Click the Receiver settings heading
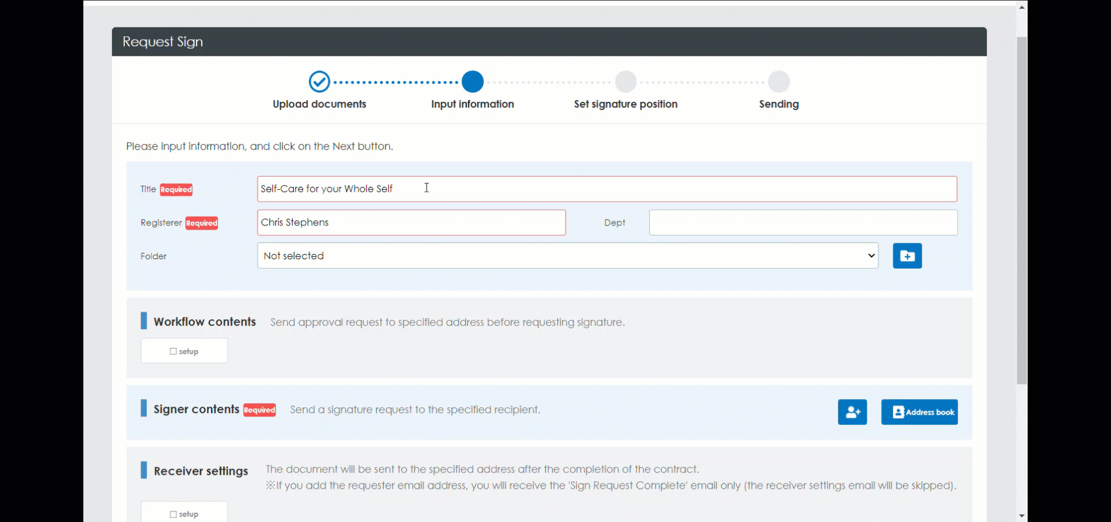Viewport: 1111px width, 522px height. [x=201, y=471]
